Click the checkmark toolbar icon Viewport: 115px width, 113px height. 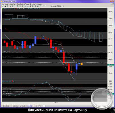pos(40,6)
